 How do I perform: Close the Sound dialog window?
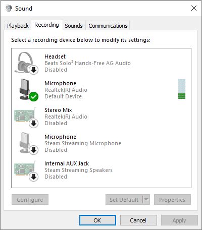[x=194, y=8]
